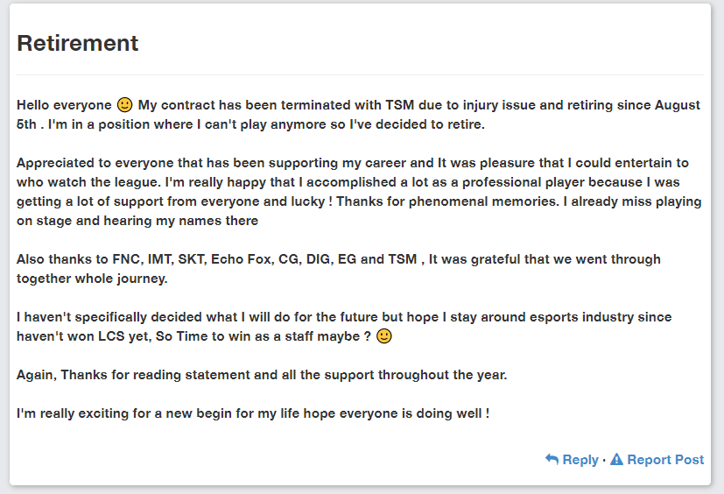724x494 pixels.
Task: Click the words I've decided to retire
Action: 418,124
